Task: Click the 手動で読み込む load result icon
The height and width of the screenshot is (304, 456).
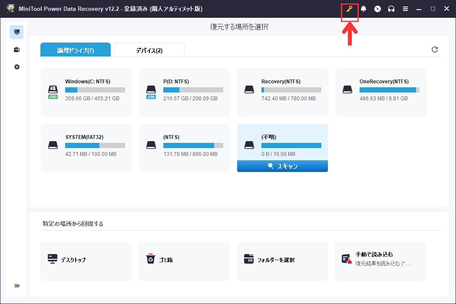Action: [347, 259]
